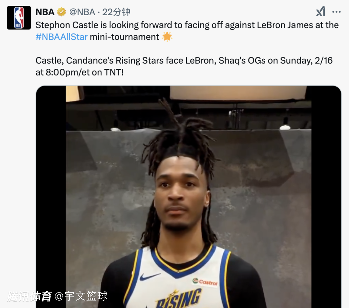Click the Castrol logo on the jersey

[205, 282]
